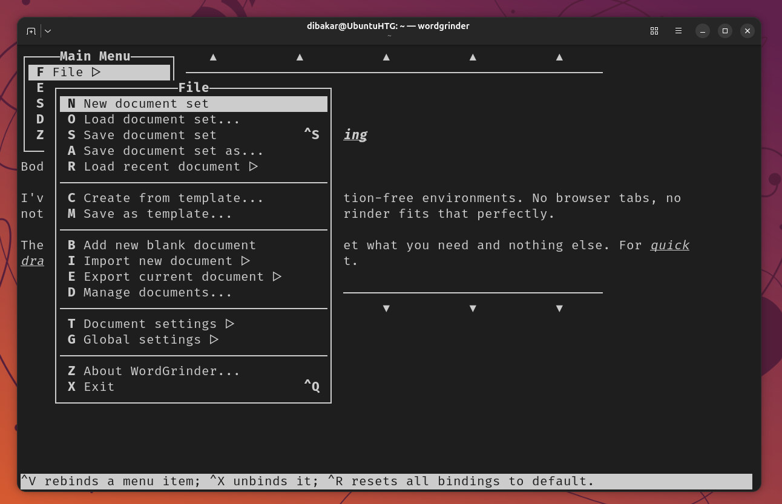Choose Exit from File menu
Image resolution: width=782 pixels, height=504 pixels.
pos(194,387)
